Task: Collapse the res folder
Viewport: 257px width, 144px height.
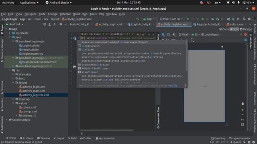Action: (x=10, y=70)
